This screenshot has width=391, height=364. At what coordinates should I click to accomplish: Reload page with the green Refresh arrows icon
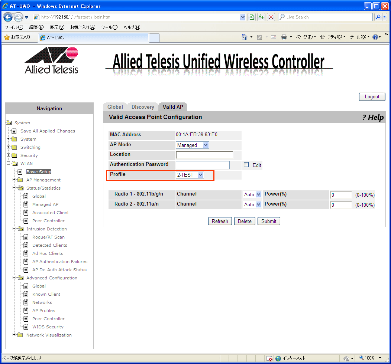261,17
